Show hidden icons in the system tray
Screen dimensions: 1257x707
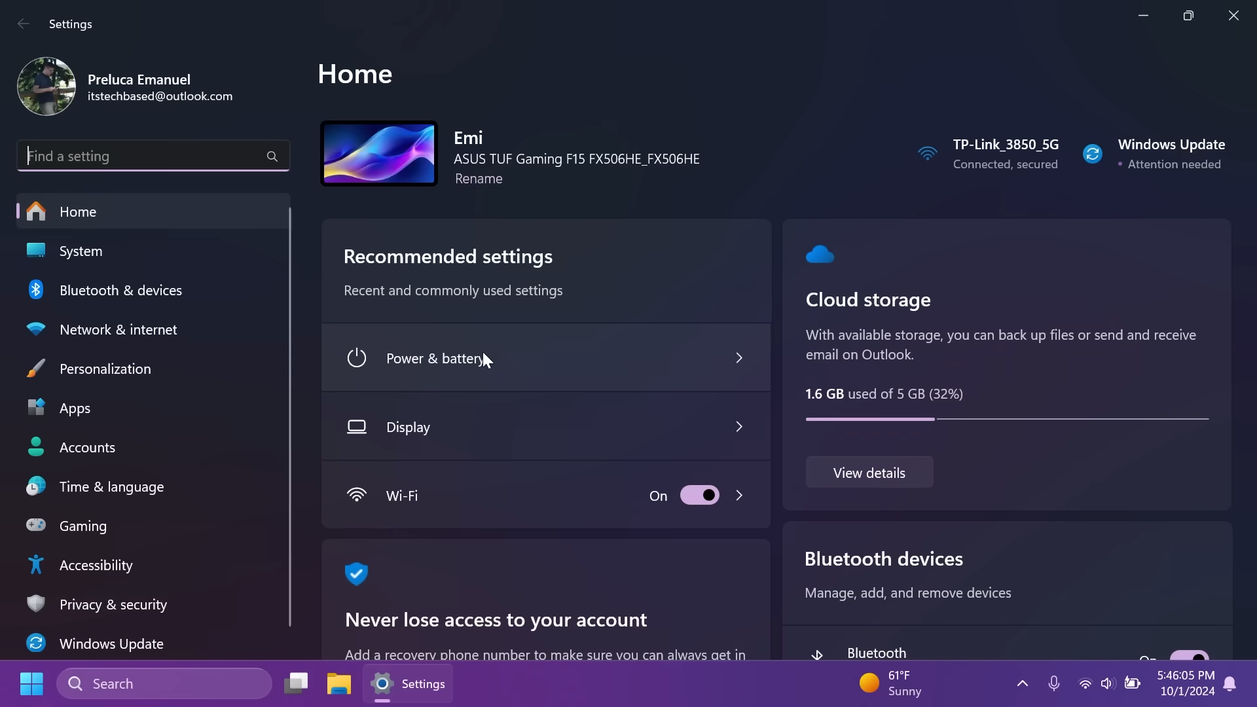point(1022,683)
